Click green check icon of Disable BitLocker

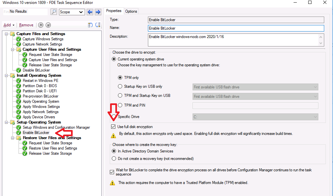[x=19, y=70]
